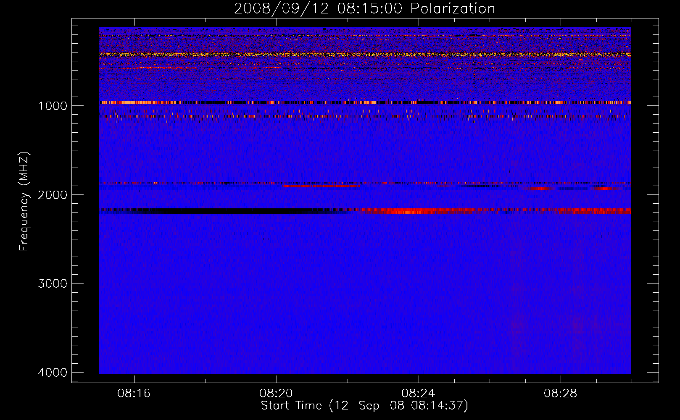Click the 'Start Time (12-Sep-08 08:14:37)' label
The width and height of the screenshot is (680, 420).
[364, 406]
